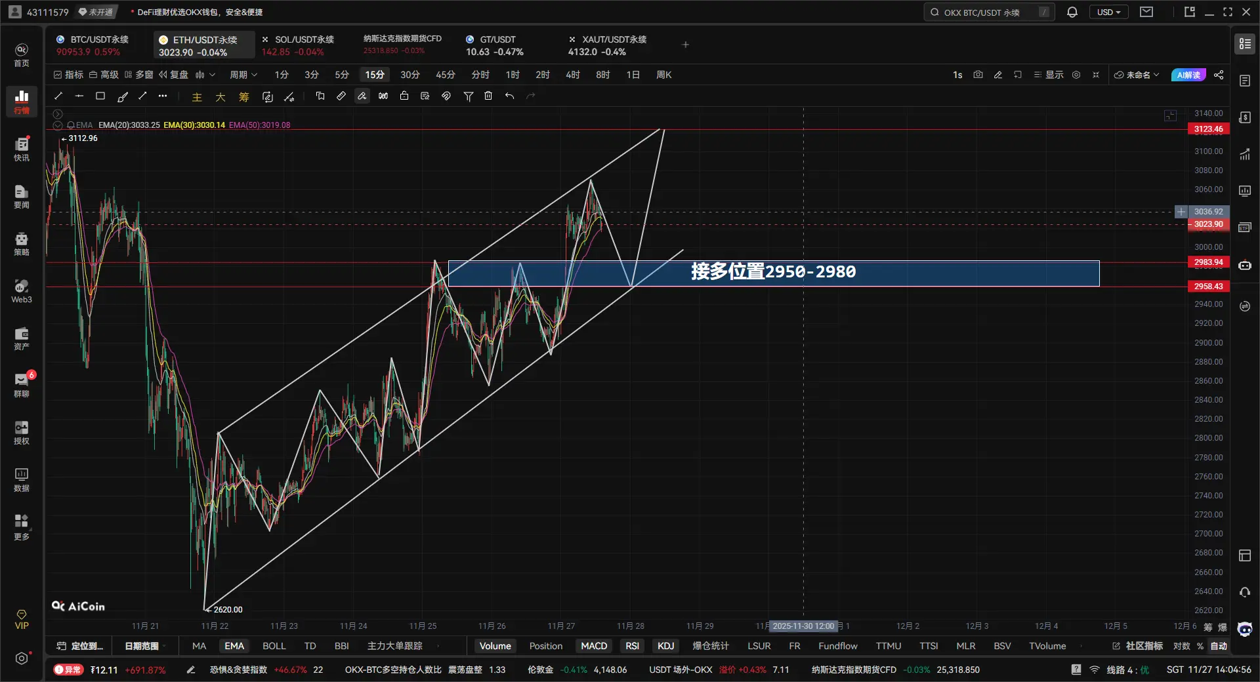Click the pencil edit icon near camera

(997, 75)
